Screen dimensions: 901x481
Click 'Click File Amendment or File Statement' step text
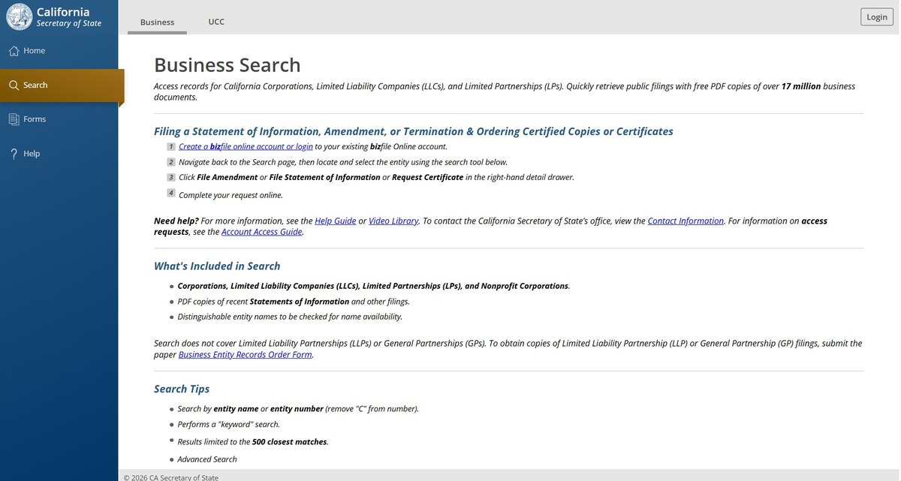[377, 178]
